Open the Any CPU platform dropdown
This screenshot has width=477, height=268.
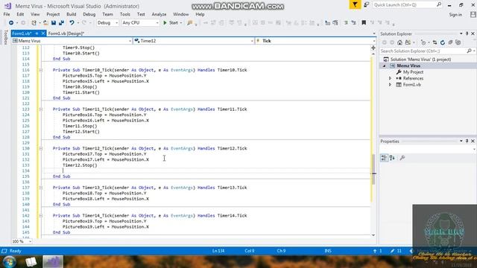click(x=140, y=23)
